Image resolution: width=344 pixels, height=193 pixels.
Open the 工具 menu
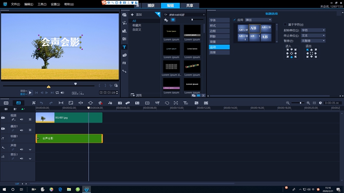(x=42, y=4)
